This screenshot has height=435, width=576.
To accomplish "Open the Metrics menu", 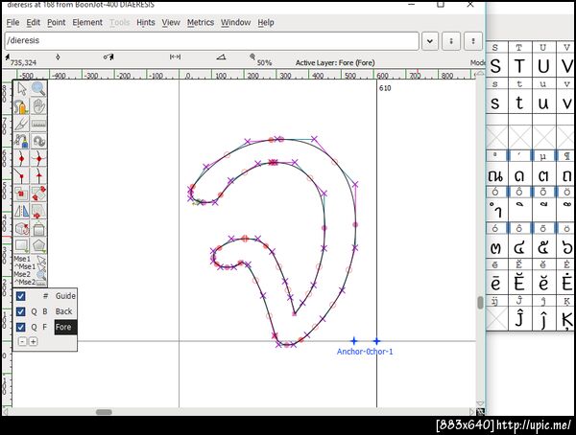I will (x=201, y=22).
